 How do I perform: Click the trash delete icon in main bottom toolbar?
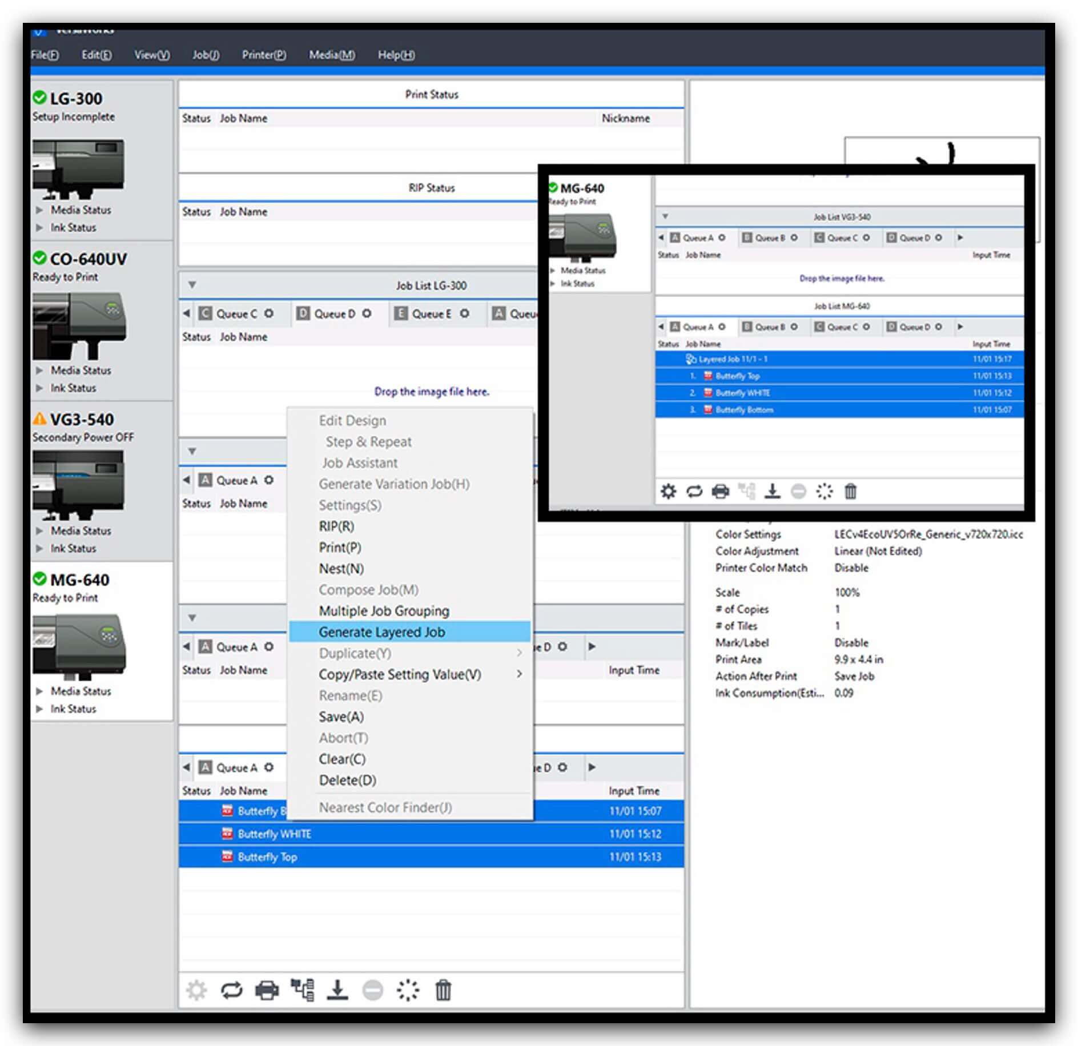[x=443, y=990]
